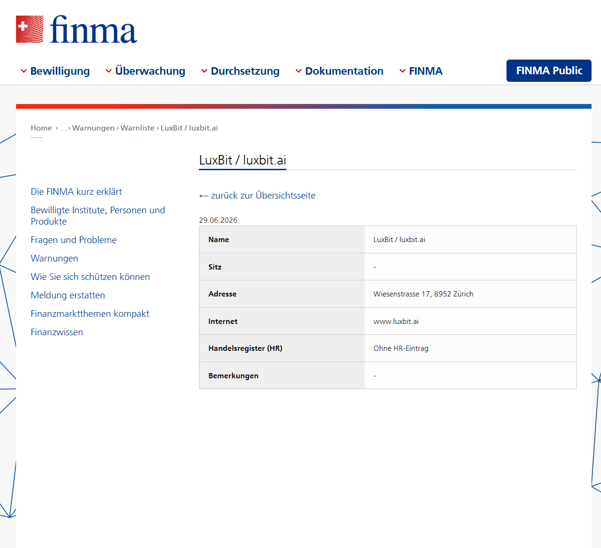This screenshot has width=601, height=548.
Task: Select Ohne HR-Eintrag value
Action: coord(401,348)
